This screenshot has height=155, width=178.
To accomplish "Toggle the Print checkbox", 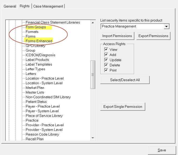I will [x=106, y=70].
